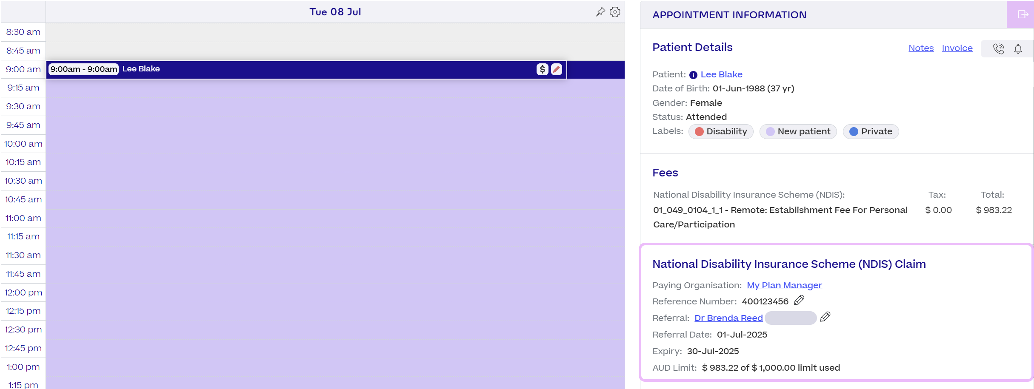
Task: Click the 9:45 am time slot label
Action: (x=23, y=125)
